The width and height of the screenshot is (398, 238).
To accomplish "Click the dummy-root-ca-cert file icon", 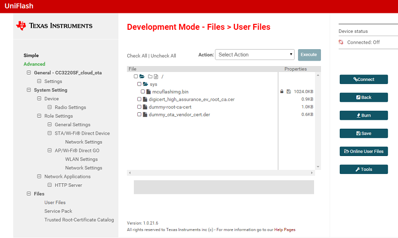I will pos(145,107).
